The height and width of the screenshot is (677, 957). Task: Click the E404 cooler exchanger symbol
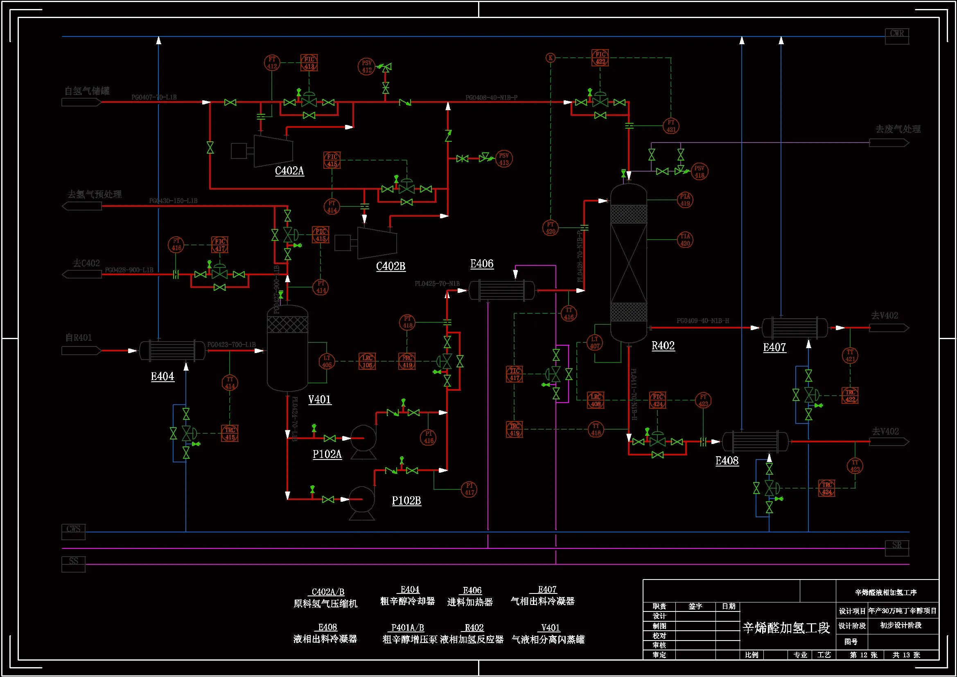pyautogui.click(x=172, y=351)
